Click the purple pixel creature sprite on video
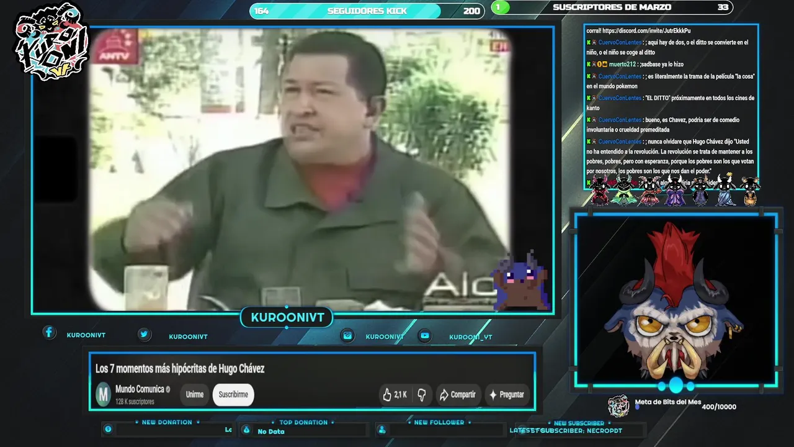 [522, 281]
